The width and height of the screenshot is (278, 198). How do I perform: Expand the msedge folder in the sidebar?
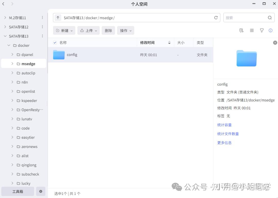coord(12,63)
